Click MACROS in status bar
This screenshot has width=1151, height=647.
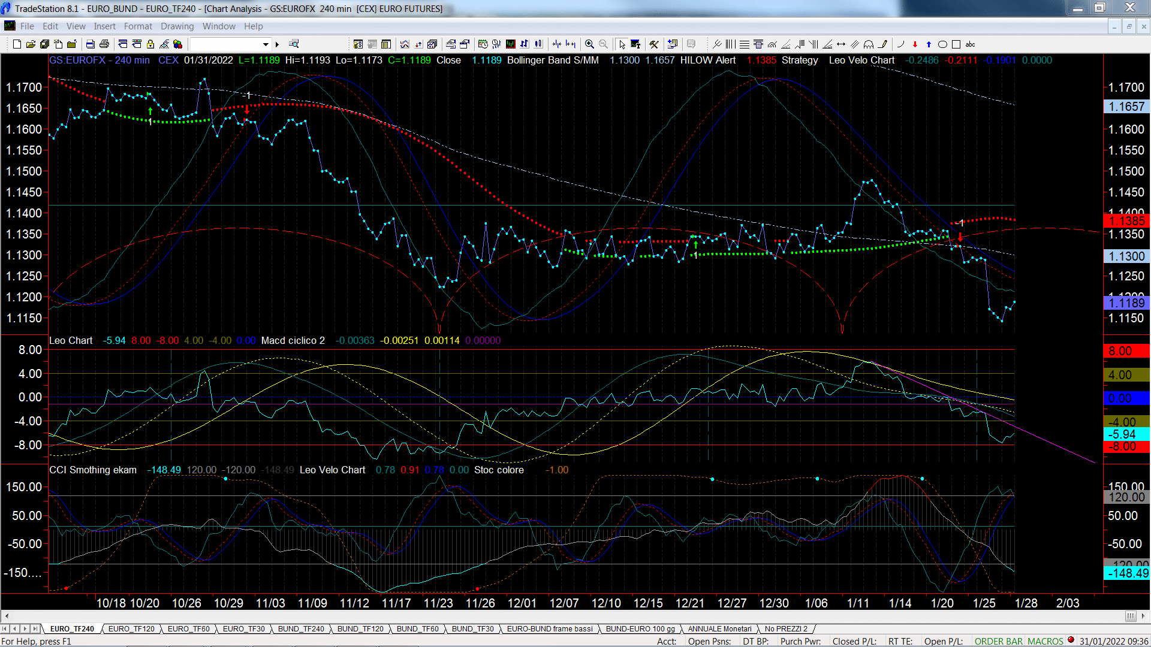(x=1045, y=641)
